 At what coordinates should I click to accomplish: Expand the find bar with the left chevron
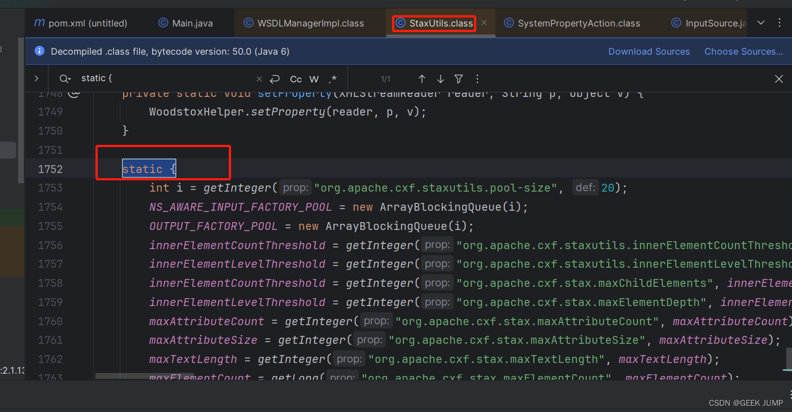(x=36, y=79)
